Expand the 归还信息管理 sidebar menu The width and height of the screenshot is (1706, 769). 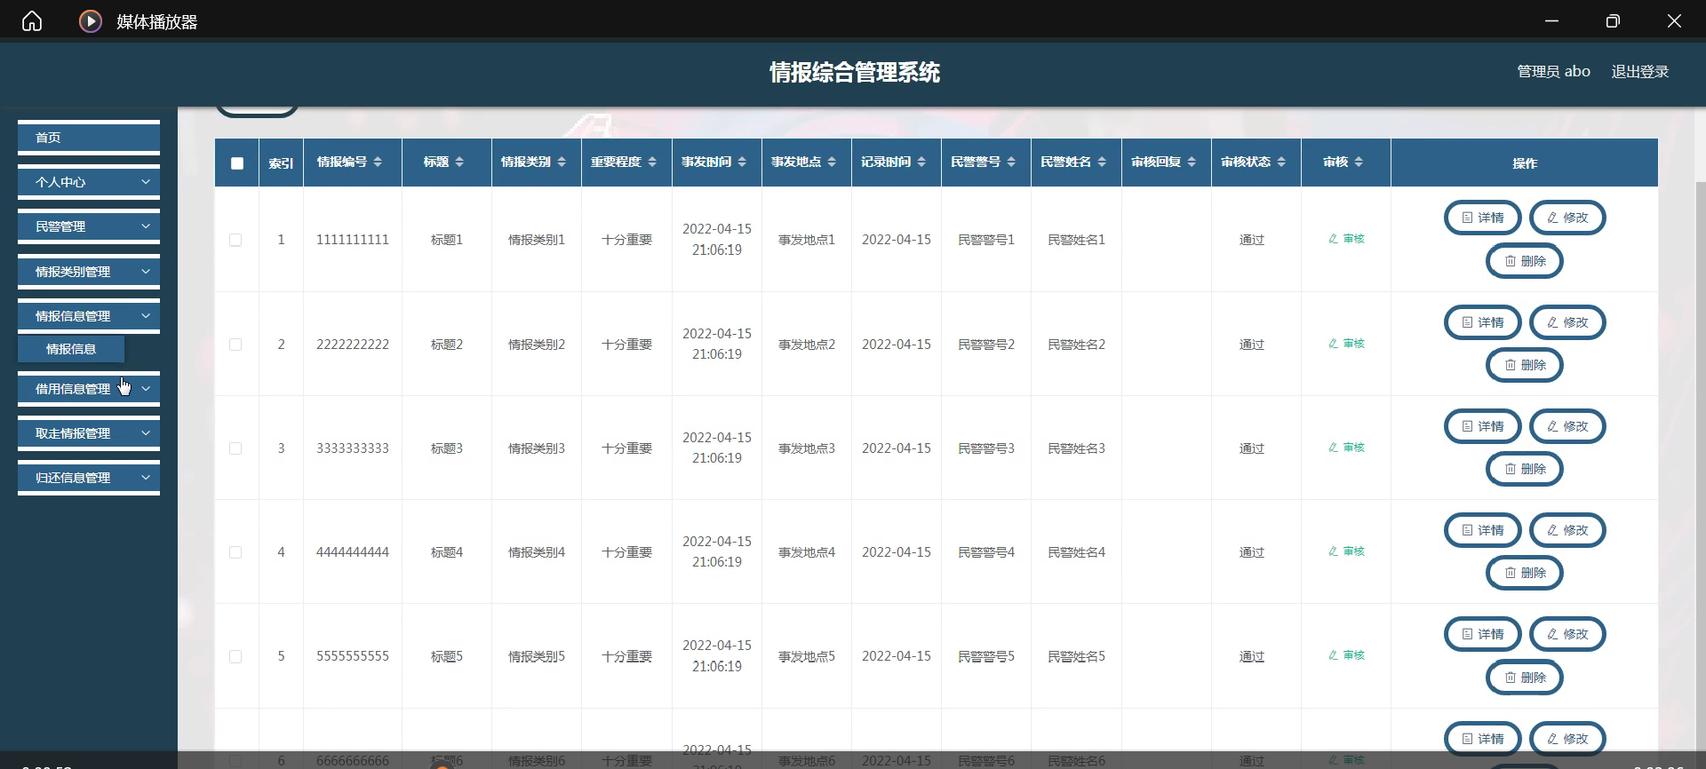pos(89,478)
